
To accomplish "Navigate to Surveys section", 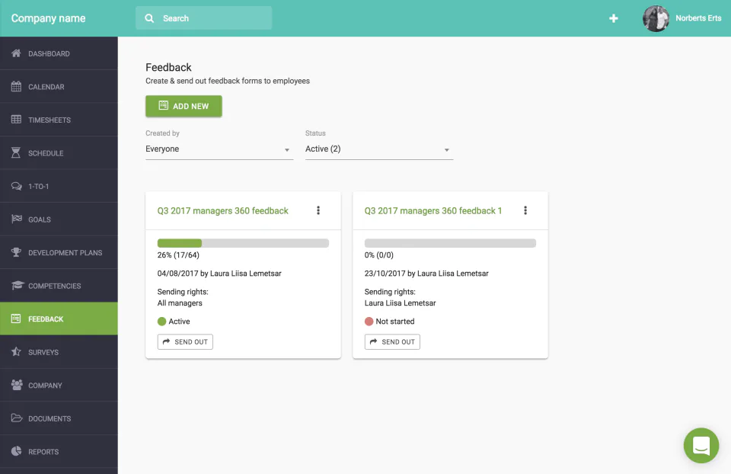I will click(59, 352).
